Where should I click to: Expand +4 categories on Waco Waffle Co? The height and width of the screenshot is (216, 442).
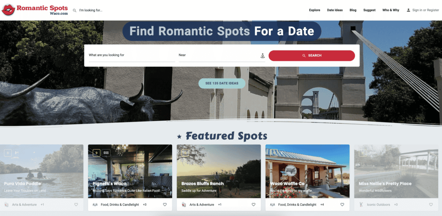tap(322, 204)
